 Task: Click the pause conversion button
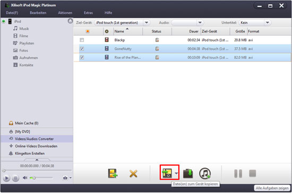point(238,173)
